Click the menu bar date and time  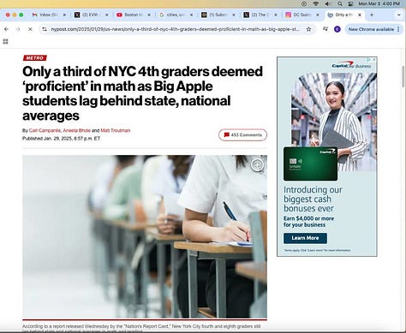[x=379, y=3]
